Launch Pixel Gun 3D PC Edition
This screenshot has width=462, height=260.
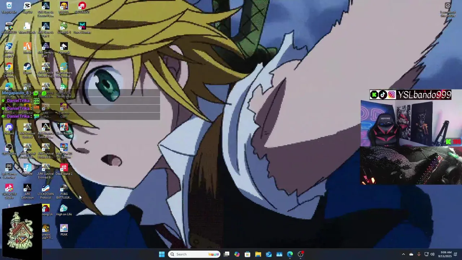(64, 151)
